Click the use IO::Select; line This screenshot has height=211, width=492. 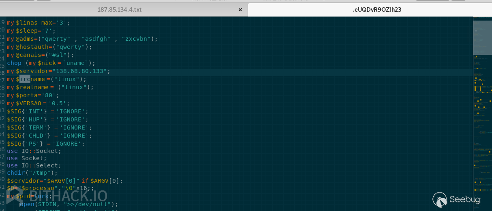click(34, 165)
